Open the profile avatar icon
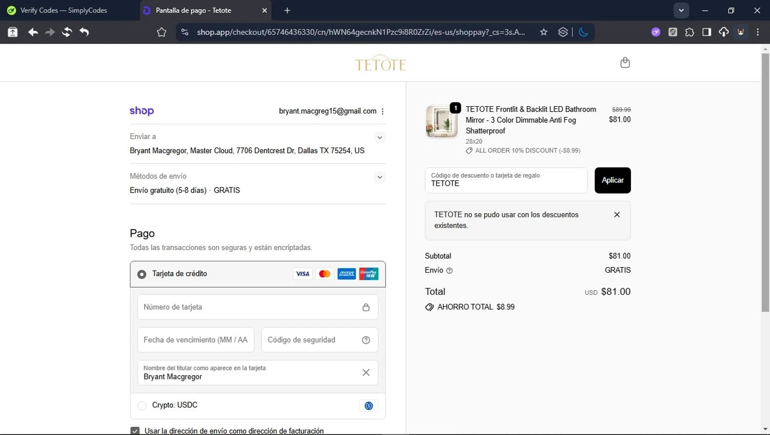 point(741,32)
